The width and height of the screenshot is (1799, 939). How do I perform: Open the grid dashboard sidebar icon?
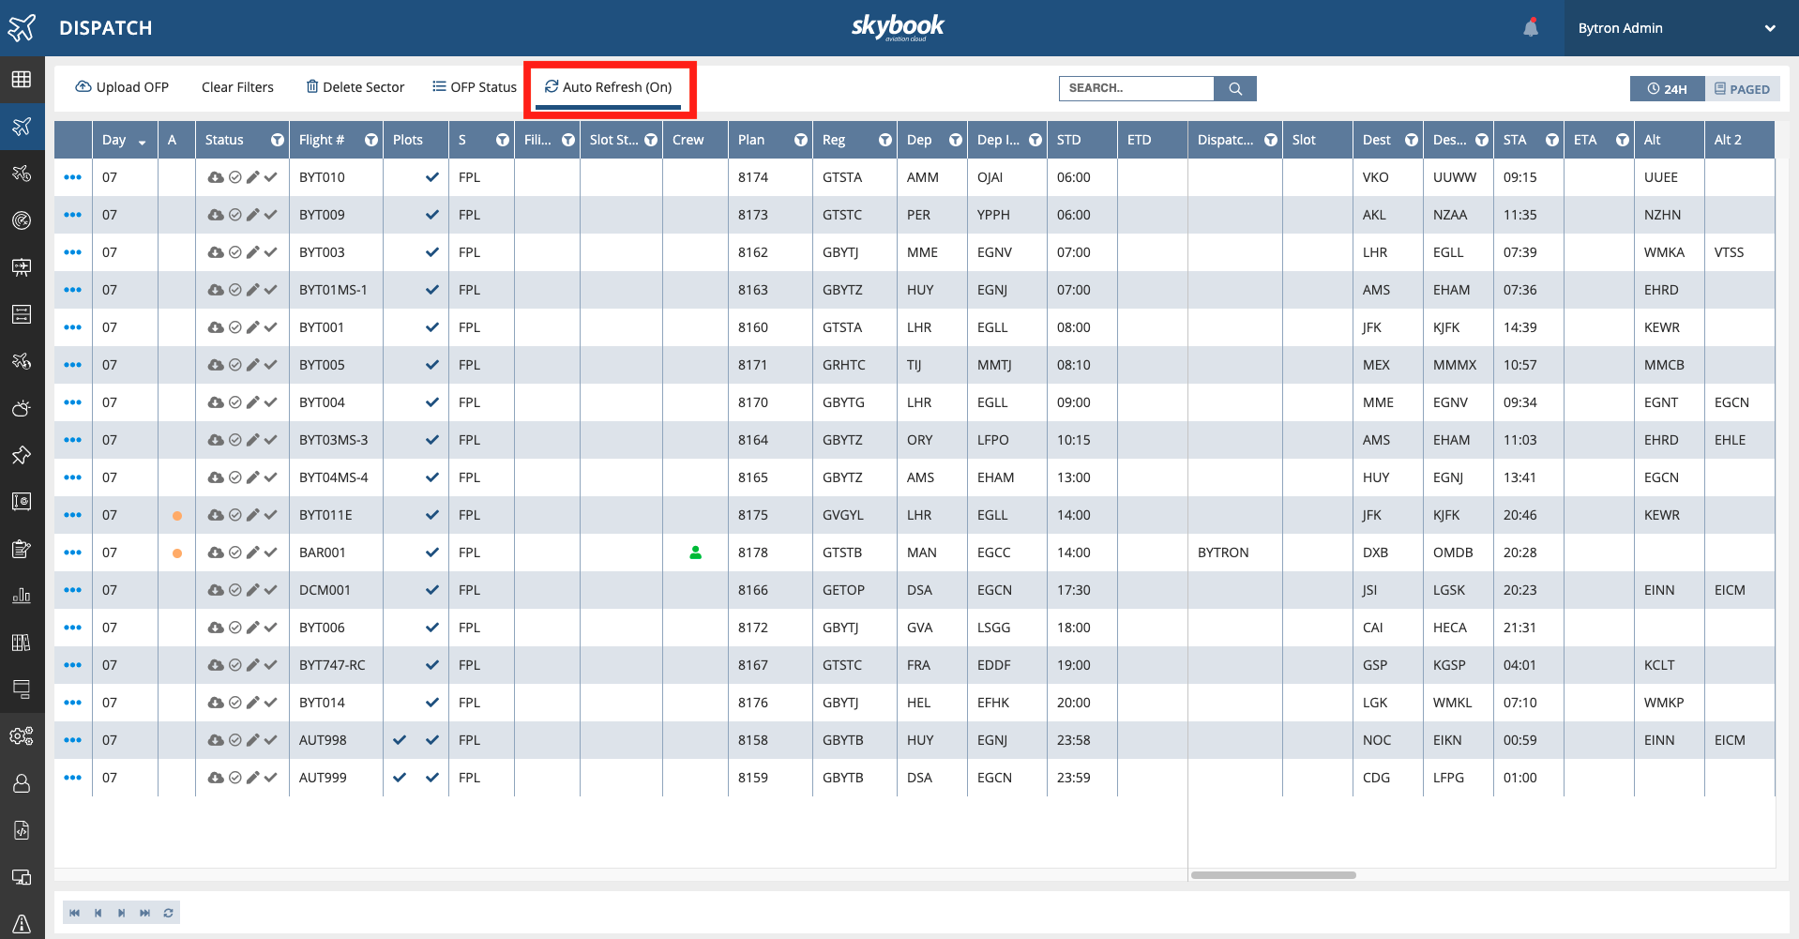click(22, 80)
